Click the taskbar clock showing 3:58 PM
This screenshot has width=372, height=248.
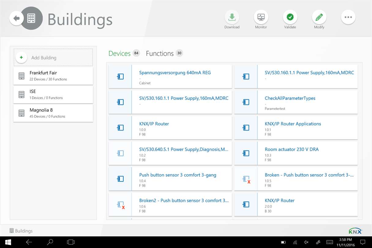[346, 239]
